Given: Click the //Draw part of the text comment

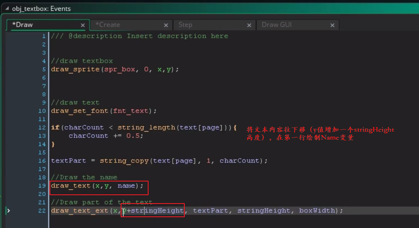Looking at the screenshot, I should pos(102,202).
